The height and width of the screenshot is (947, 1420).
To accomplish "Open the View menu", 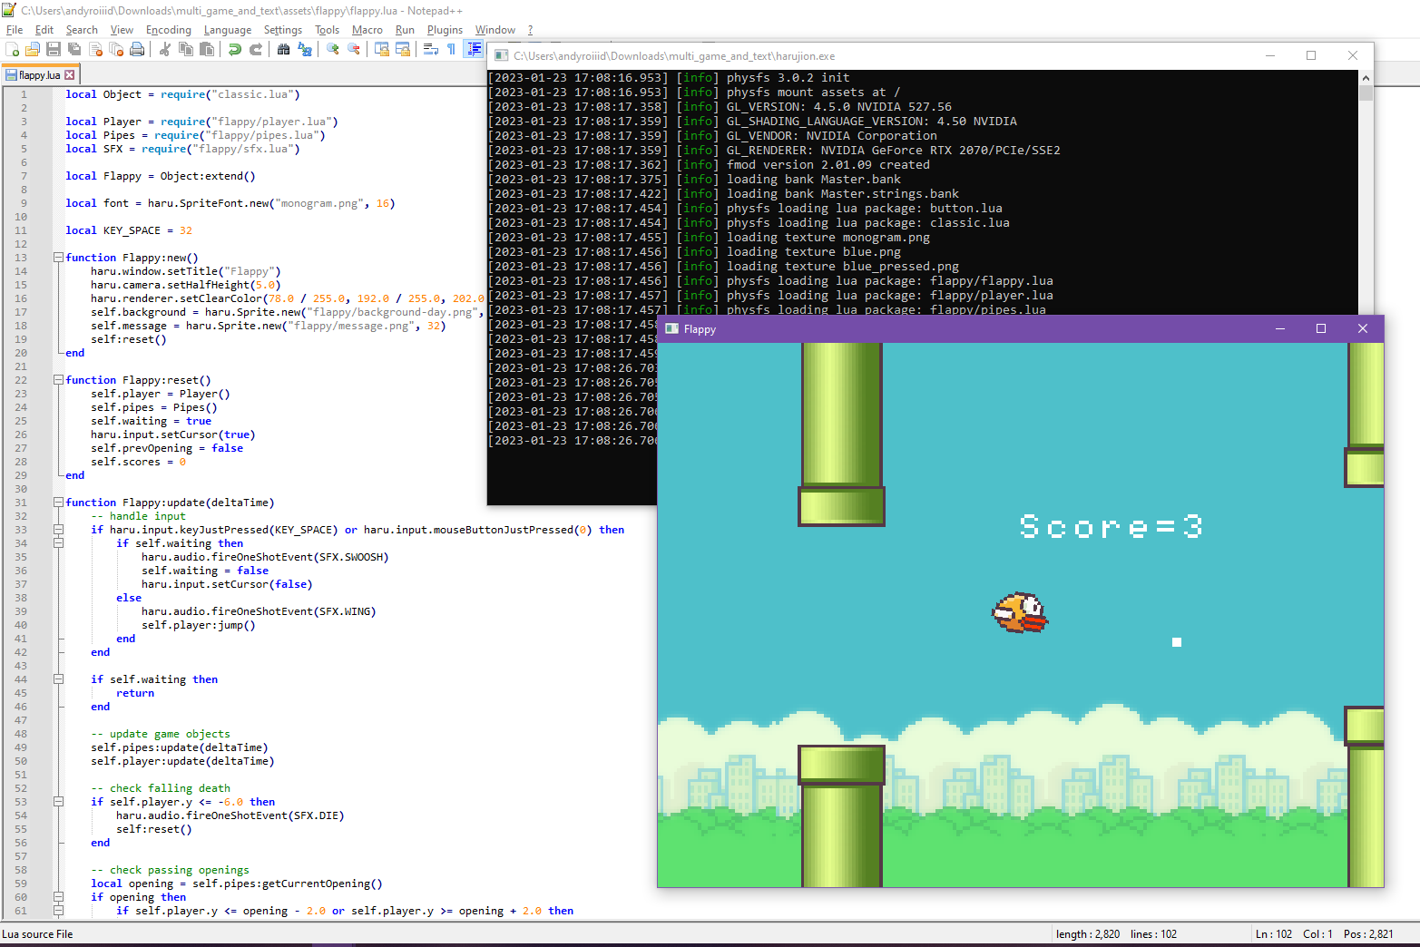I will tap(122, 30).
